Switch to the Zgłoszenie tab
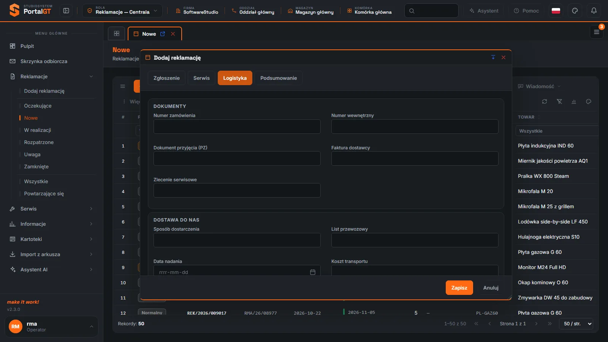This screenshot has width=608, height=342. 166,78
